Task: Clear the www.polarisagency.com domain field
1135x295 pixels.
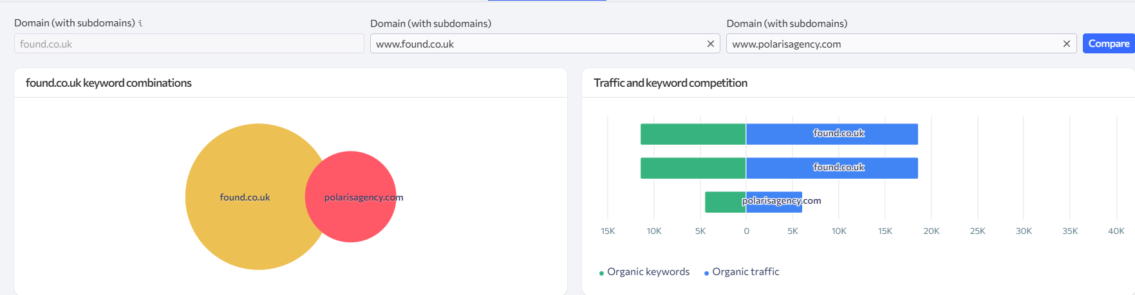Action: pos(1066,44)
